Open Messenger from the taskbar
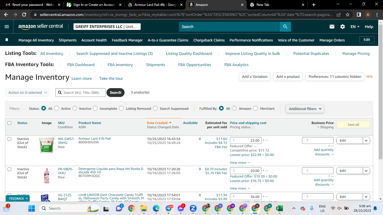383x215 pixels. (x=181, y=208)
